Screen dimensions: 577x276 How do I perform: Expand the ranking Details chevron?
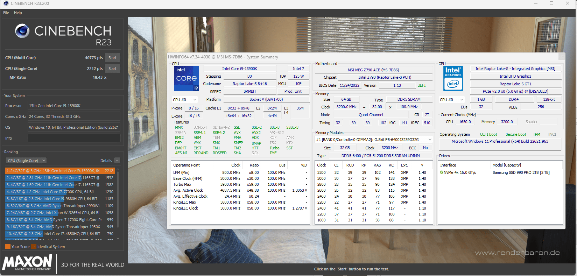[x=117, y=161]
